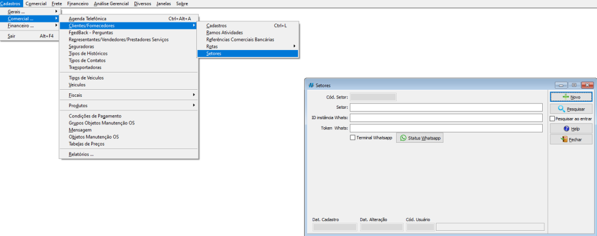
Task: Enable the Terminal Whatsapp checkbox
Action: 353,138
